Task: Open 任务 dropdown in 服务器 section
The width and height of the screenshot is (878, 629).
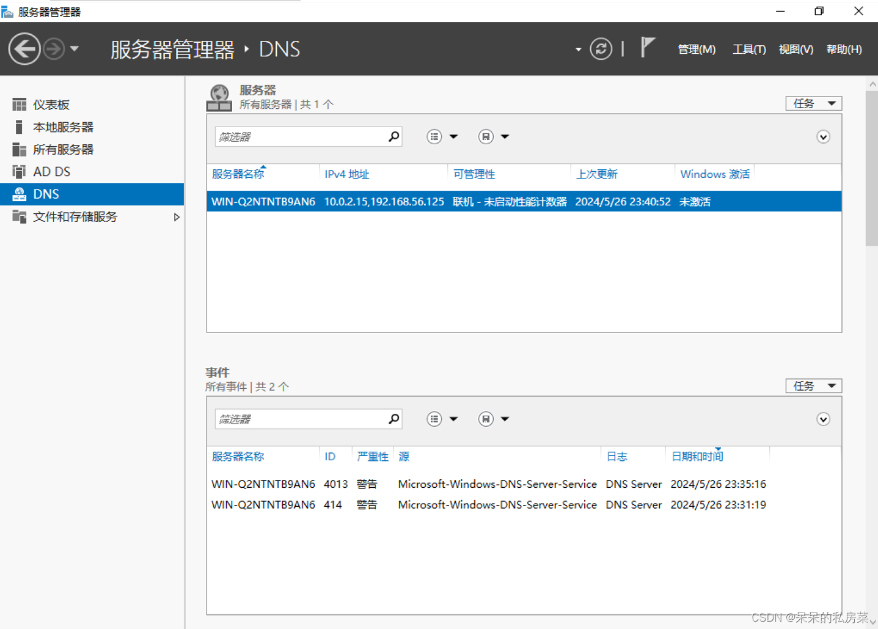Action: [814, 103]
